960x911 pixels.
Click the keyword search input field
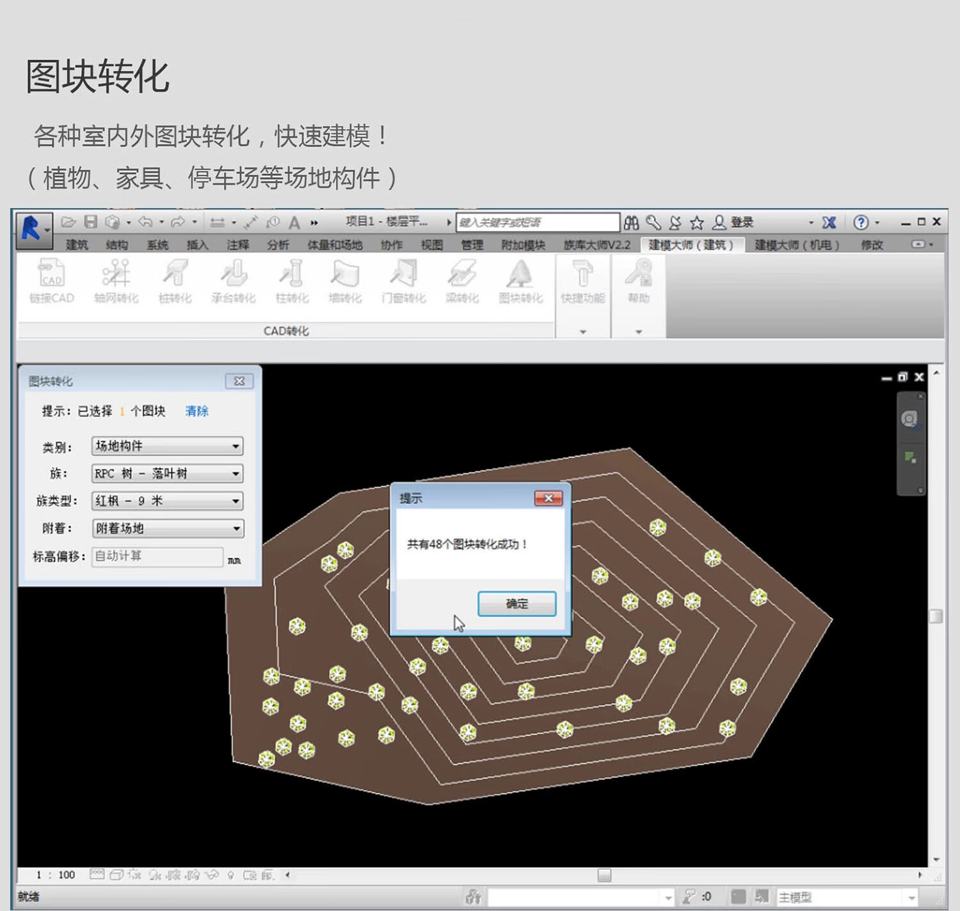[538, 222]
